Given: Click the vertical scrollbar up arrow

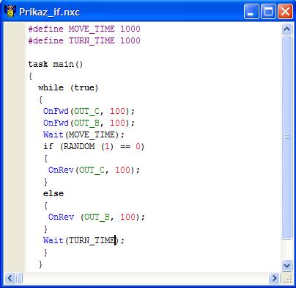Looking at the screenshot, I should [x=286, y=29].
